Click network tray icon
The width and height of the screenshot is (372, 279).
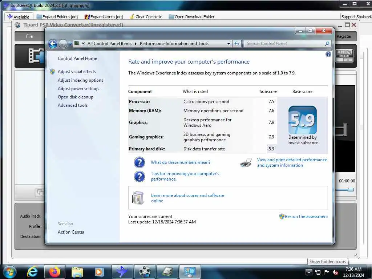[318, 272]
